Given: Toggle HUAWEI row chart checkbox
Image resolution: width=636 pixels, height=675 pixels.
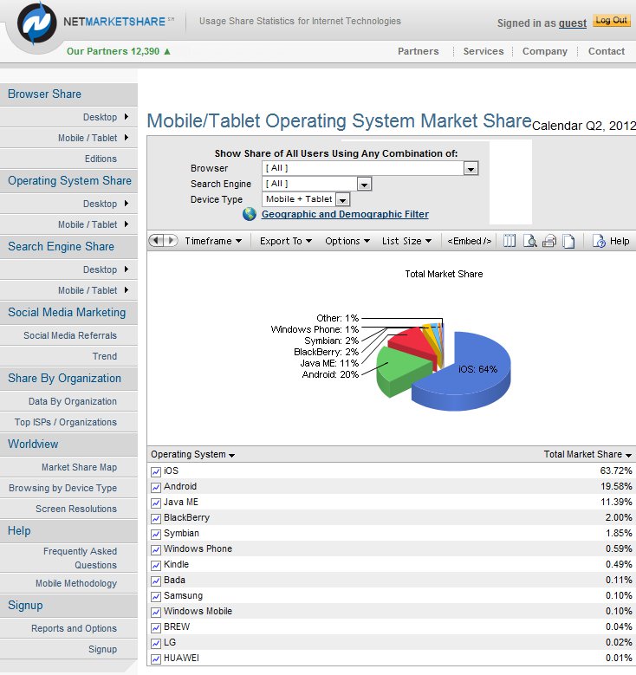Looking at the screenshot, I should [156, 659].
